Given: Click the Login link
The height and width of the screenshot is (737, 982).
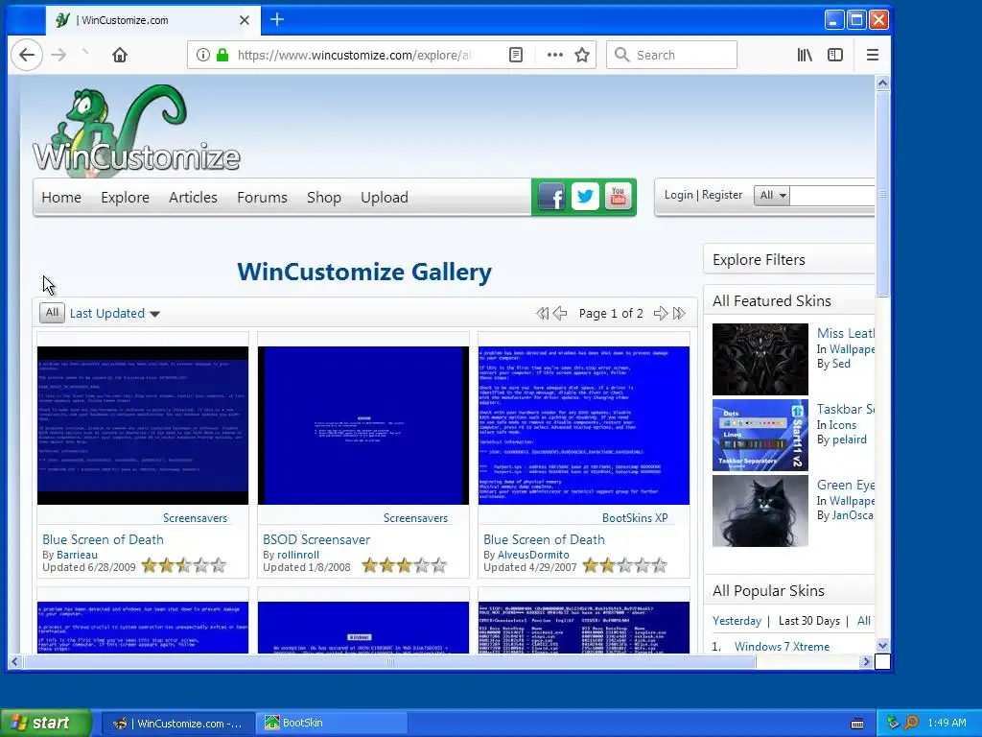Looking at the screenshot, I should [x=678, y=195].
